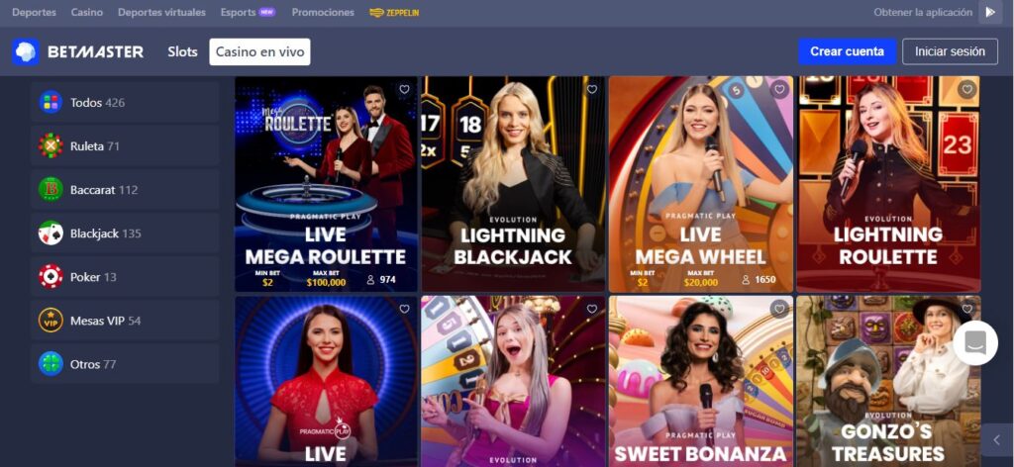Toggle favorite heart on Live Mega Wheel
1014x467 pixels.
pos(779,90)
